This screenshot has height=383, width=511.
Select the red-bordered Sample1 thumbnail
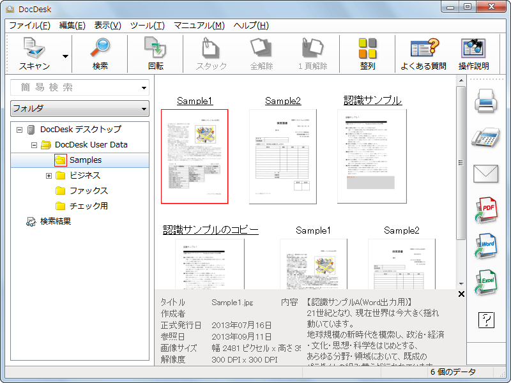click(195, 156)
